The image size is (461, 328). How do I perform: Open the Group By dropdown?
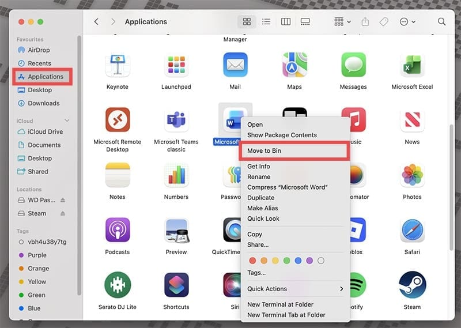[x=342, y=21]
